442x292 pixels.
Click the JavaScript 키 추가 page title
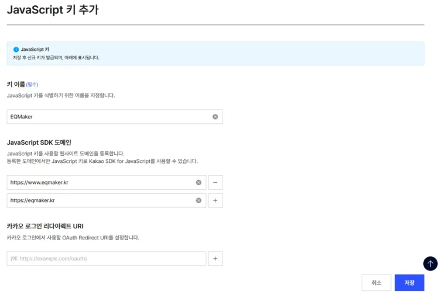click(x=53, y=10)
